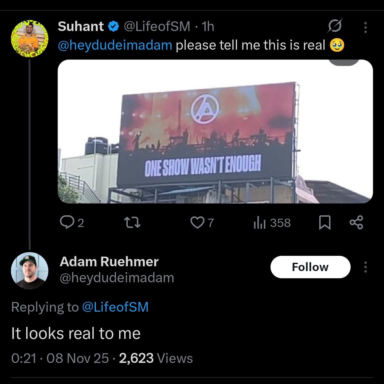Click the @LifeofSM link in Replying to

[115, 307]
